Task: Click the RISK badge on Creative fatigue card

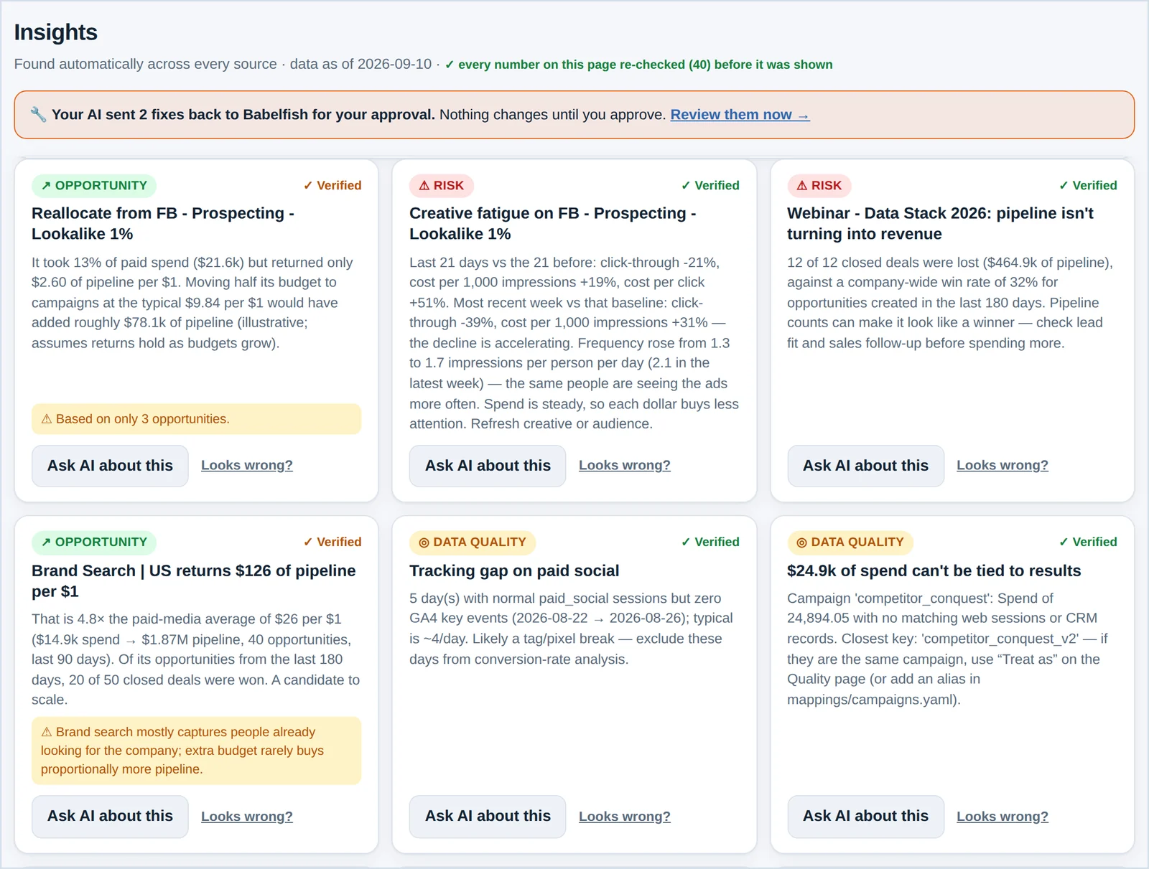Action: (442, 185)
